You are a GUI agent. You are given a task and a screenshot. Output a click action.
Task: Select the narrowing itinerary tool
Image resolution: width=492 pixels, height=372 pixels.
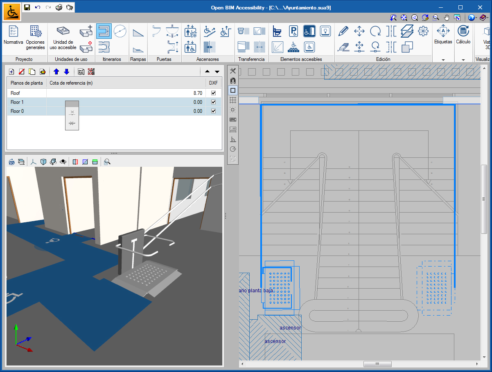coord(104,47)
